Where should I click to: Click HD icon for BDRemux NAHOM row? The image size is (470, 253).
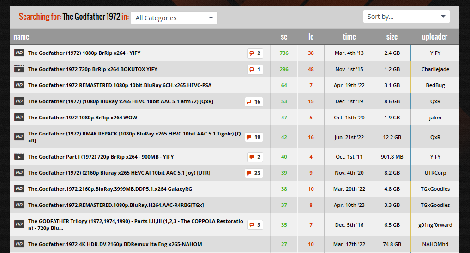[19, 244]
